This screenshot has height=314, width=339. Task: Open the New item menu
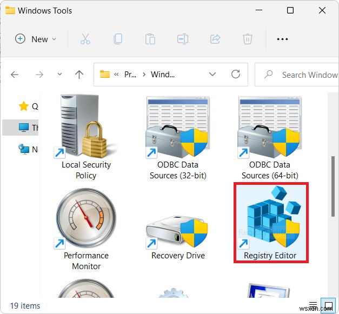coord(36,39)
